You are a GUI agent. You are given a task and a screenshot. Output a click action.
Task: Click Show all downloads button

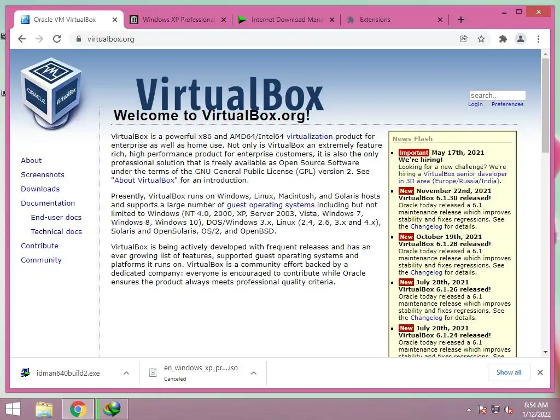tap(509, 372)
